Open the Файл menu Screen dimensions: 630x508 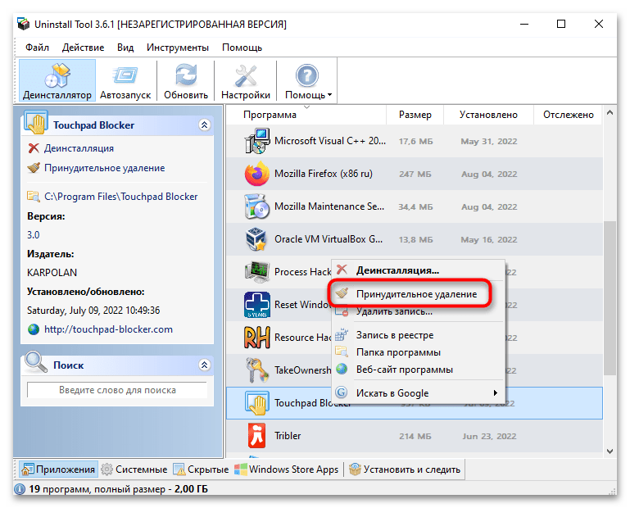[x=37, y=48]
